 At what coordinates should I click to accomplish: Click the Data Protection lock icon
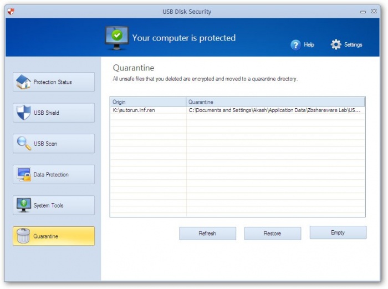tap(23, 175)
